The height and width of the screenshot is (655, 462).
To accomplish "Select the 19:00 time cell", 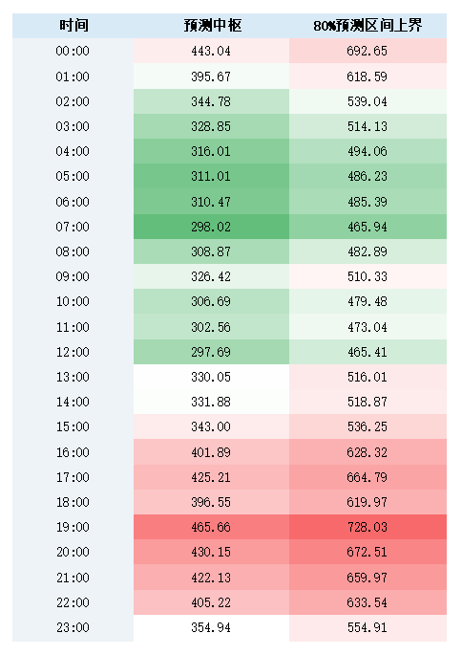I will [73, 527].
